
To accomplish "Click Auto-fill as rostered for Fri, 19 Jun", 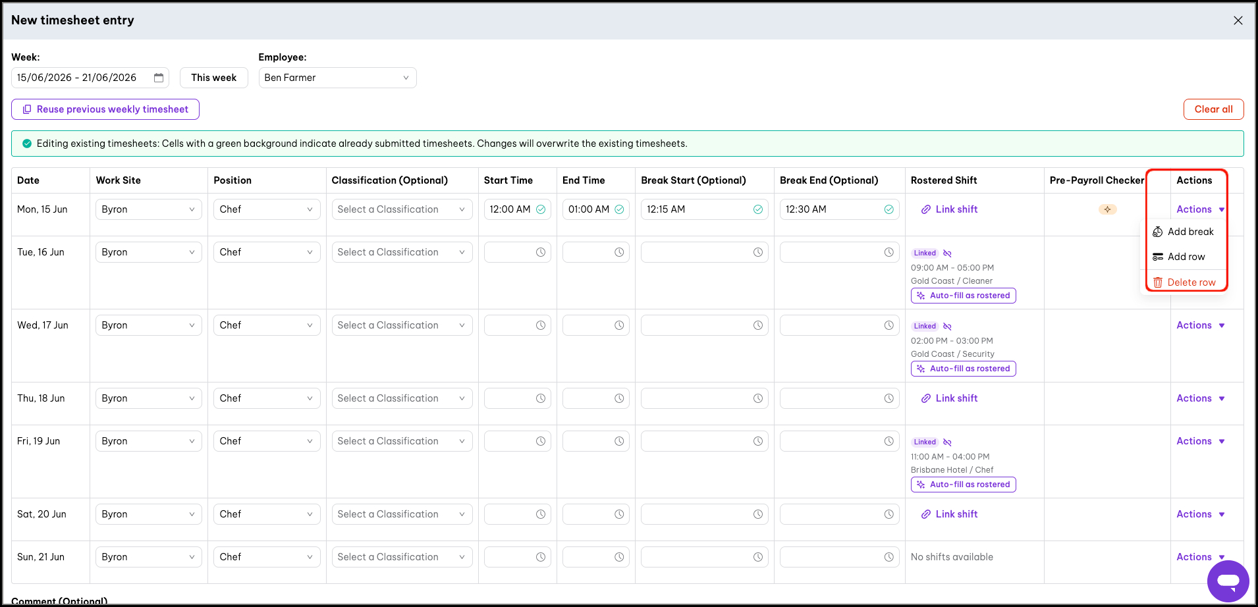I will point(964,485).
